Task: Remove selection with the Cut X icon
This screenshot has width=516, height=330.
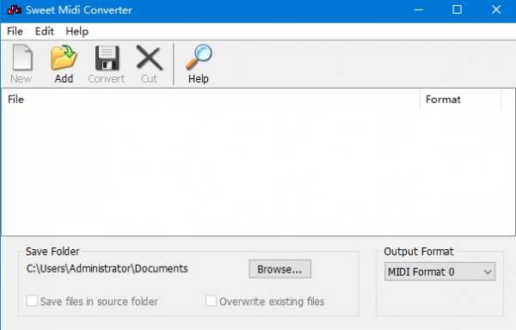Action: point(149,58)
